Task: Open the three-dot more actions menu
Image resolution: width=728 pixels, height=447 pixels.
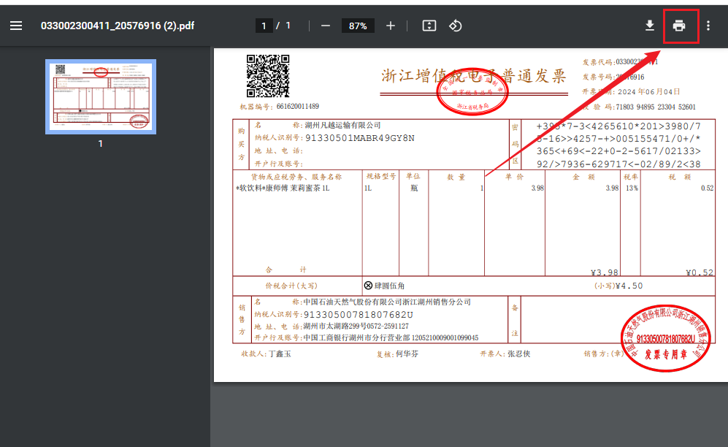Action: pos(708,26)
